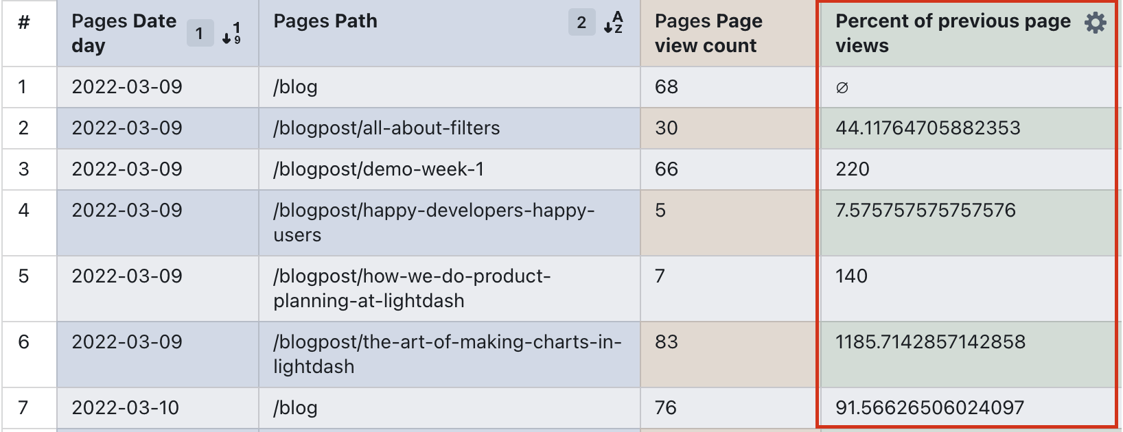Select the page view count cell showing 83
The height and width of the screenshot is (432, 1123).
pos(667,342)
